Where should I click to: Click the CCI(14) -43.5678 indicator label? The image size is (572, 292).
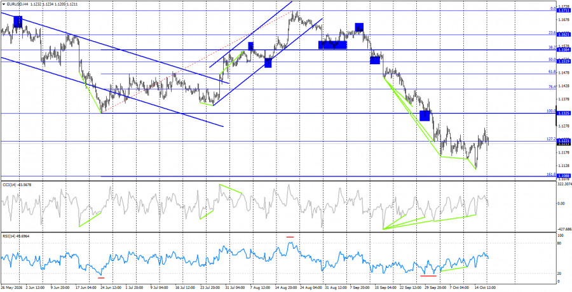[17, 185]
